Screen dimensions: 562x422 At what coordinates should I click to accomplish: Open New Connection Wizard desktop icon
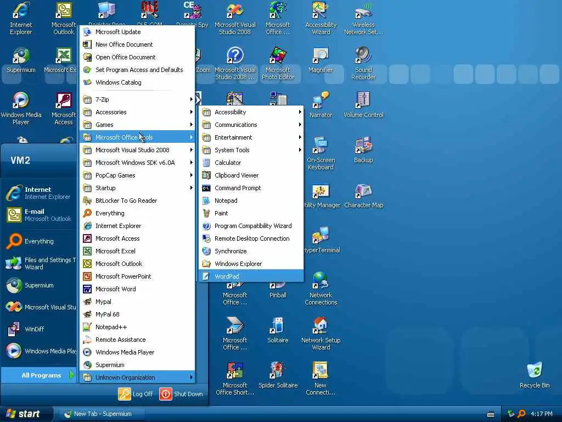point(321,379)
